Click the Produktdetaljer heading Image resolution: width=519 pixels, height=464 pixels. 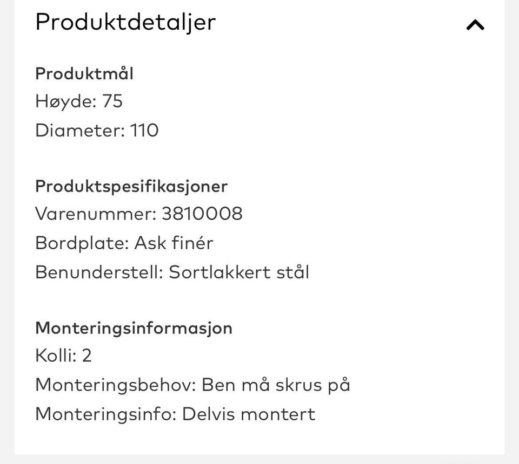pos(125,22)
